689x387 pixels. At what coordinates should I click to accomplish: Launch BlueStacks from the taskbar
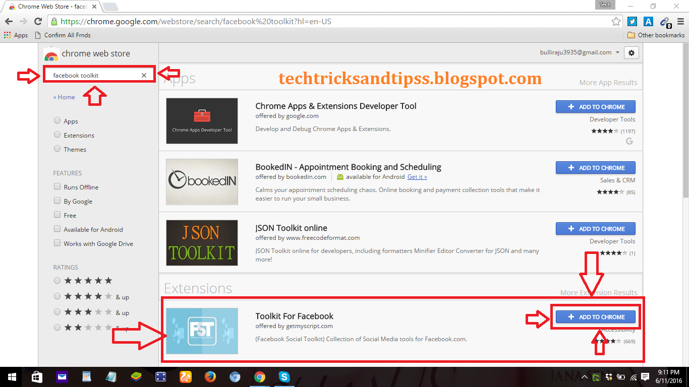coord(136,377)
